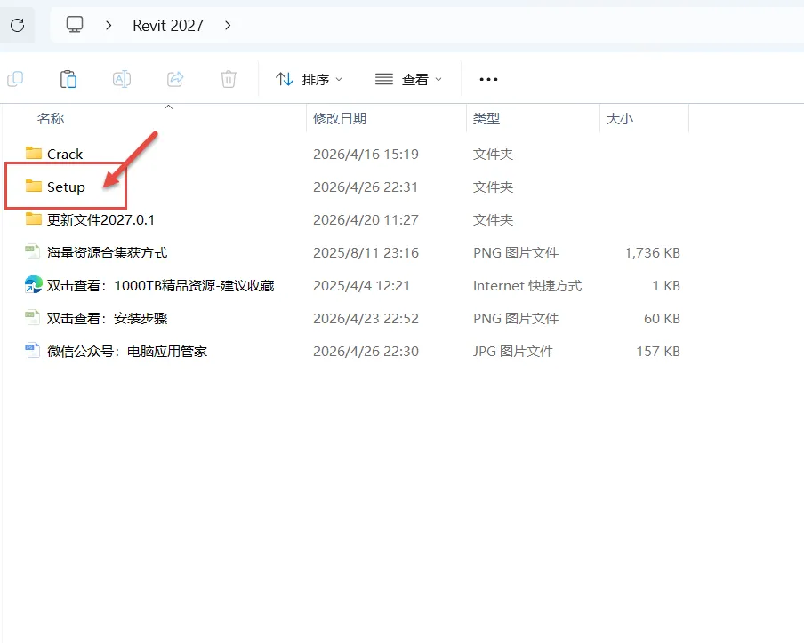The height and width of the screenshot is (643, 804).
Task: Click the PNG 图片文件 type in the 安装步骤 row
Action: 515,319
